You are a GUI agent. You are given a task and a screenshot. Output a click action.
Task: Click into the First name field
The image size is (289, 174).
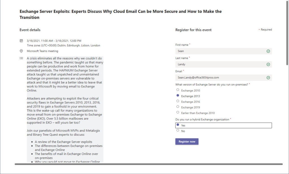click(224, 51)
